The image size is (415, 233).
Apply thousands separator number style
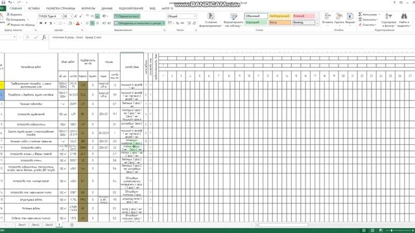(182, 23)
